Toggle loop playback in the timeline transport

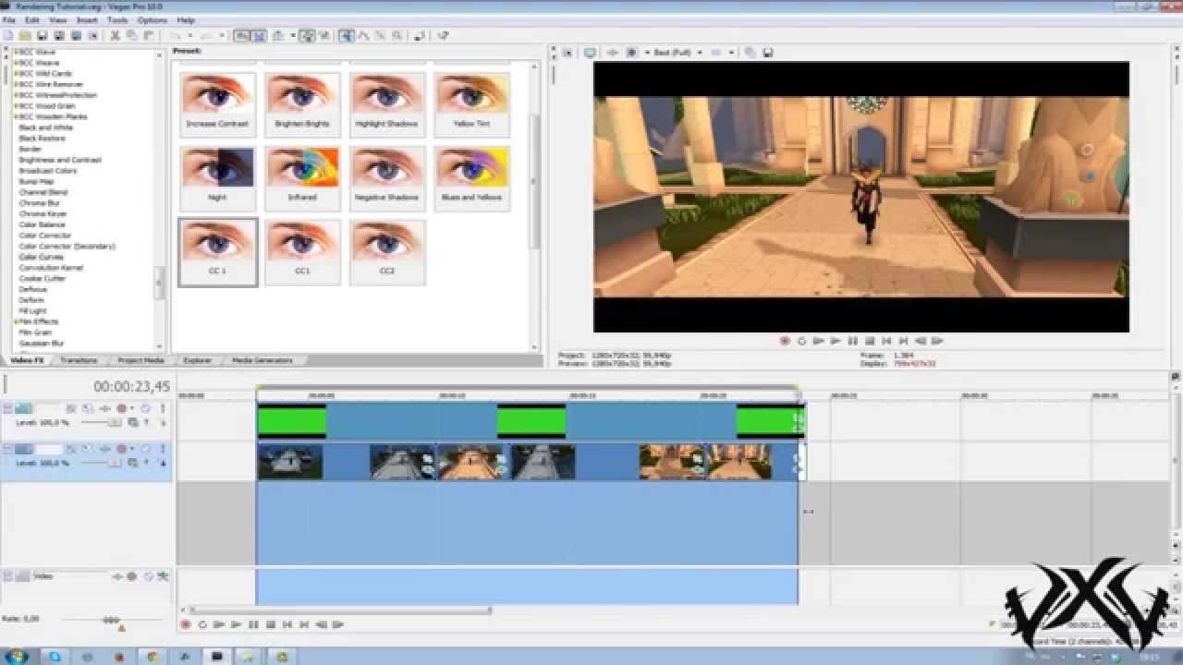[202, 624]
